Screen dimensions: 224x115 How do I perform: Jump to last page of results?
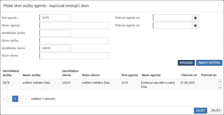tap(26, 99)
